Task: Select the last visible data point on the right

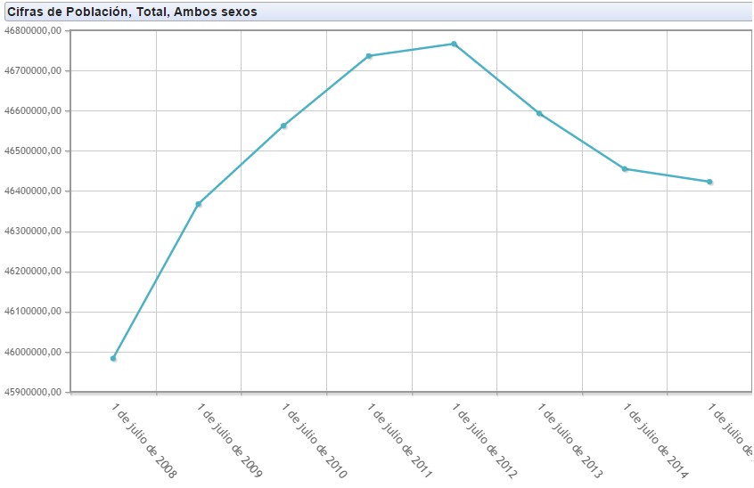Action: pyautogui.click(x=709, y=182)
